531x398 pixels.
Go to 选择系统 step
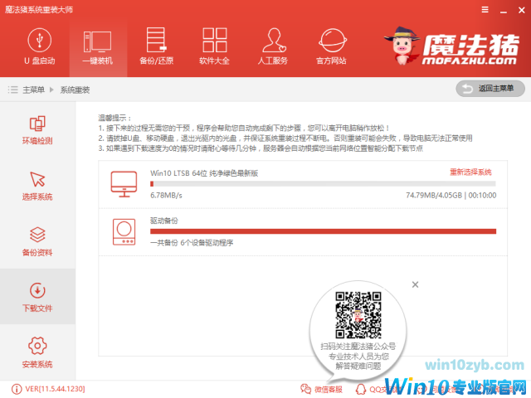37,186
